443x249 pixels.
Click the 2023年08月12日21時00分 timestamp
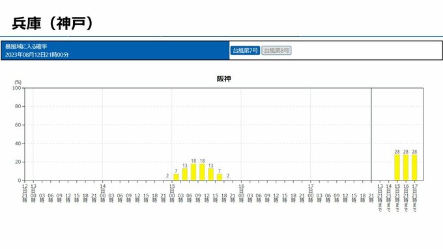click(36, 55)
